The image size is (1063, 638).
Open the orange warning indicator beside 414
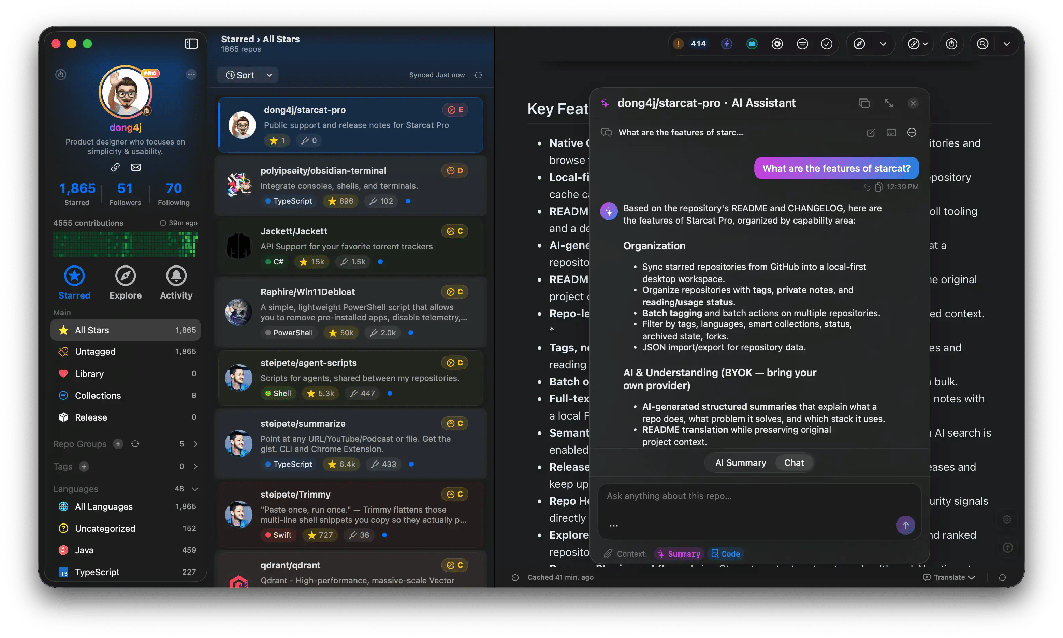pyautogui.click(x=678, y=43)
